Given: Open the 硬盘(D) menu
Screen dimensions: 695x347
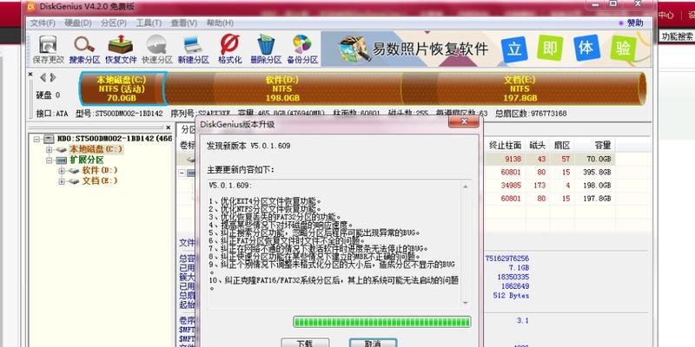Looking at the screenshot, I should click(x=78, y=23).
